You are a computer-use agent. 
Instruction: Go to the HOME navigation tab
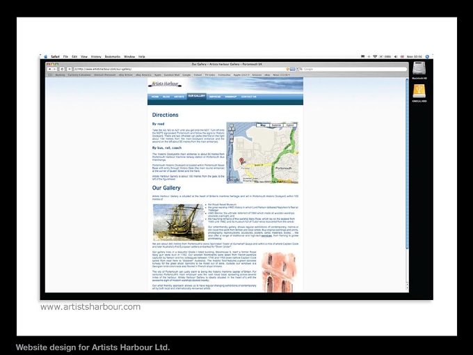click(x=155, y=97)
